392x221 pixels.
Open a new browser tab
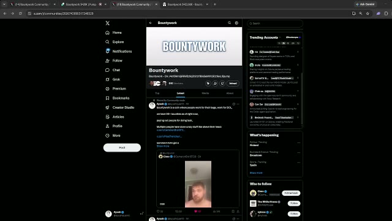click(215, 4)
